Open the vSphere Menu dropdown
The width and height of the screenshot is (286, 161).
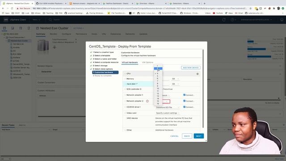(x=36, y=20)
